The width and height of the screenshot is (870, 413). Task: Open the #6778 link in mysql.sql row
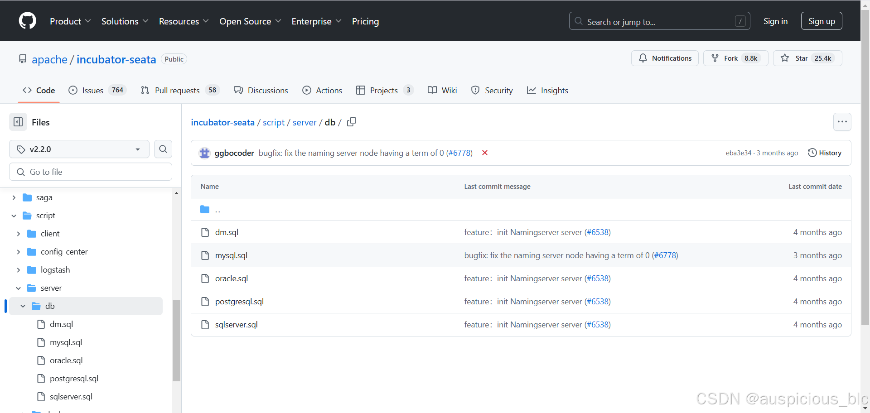(x=665, y=255)
